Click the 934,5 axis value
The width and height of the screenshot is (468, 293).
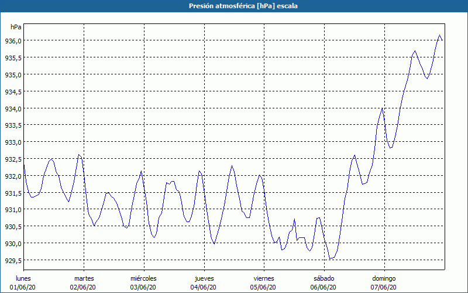[13, 92]
